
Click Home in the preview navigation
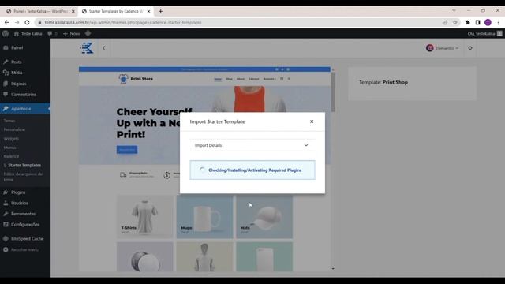[x=218, y=79]
